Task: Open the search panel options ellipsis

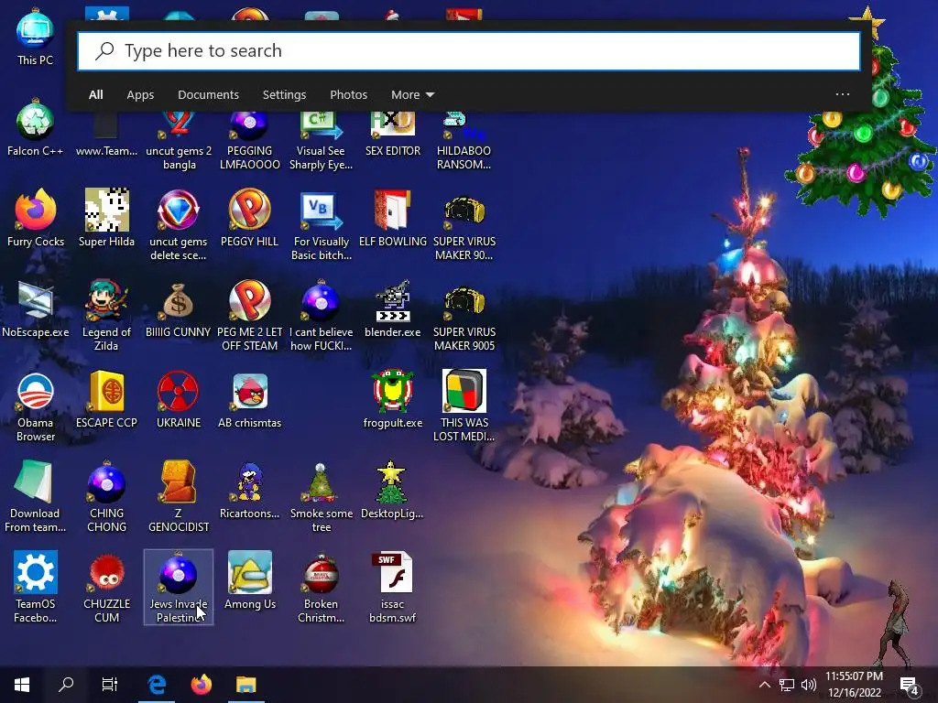Action: point(843,94)
